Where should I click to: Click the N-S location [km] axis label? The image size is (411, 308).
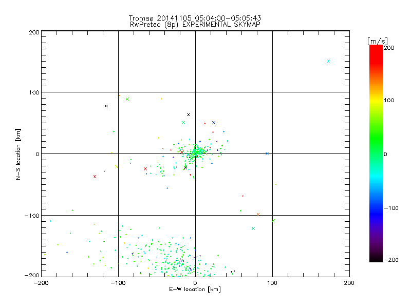tap(18, 154)
